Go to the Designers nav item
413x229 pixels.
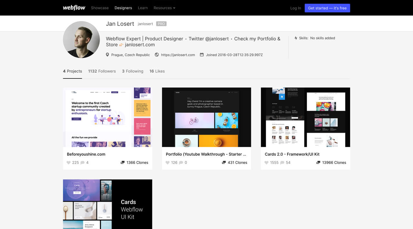coord(123,8)
